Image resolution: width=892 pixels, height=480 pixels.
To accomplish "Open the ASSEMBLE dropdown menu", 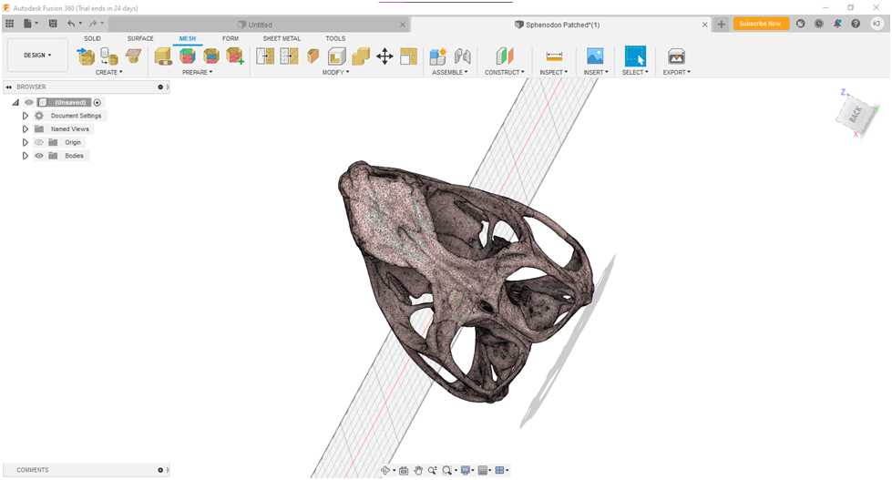I will tap(449, 72).
